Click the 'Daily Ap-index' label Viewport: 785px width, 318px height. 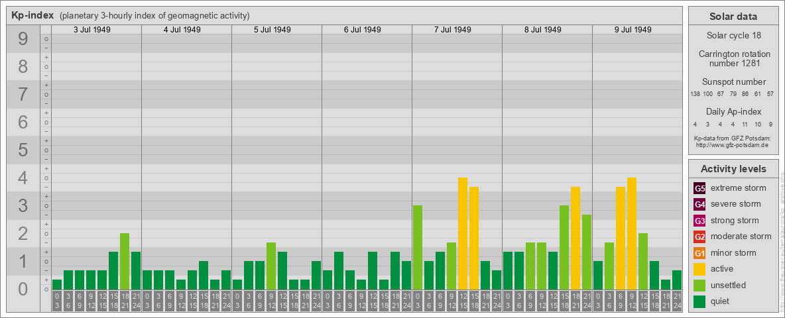[x=733, y=111]
